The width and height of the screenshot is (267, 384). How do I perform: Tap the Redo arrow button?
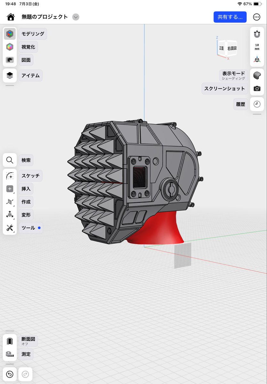(x=25, y=374)
